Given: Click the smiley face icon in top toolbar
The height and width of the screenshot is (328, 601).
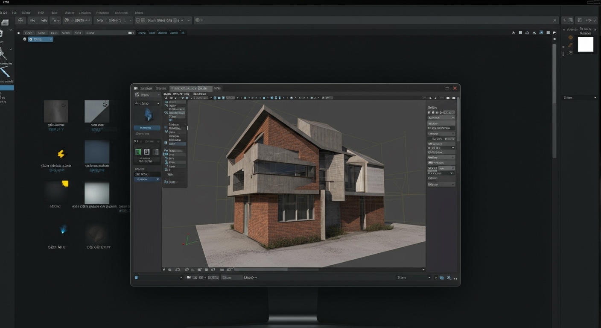Looking at the screenshot, I should pyautogui.click(x=20, y=20).
